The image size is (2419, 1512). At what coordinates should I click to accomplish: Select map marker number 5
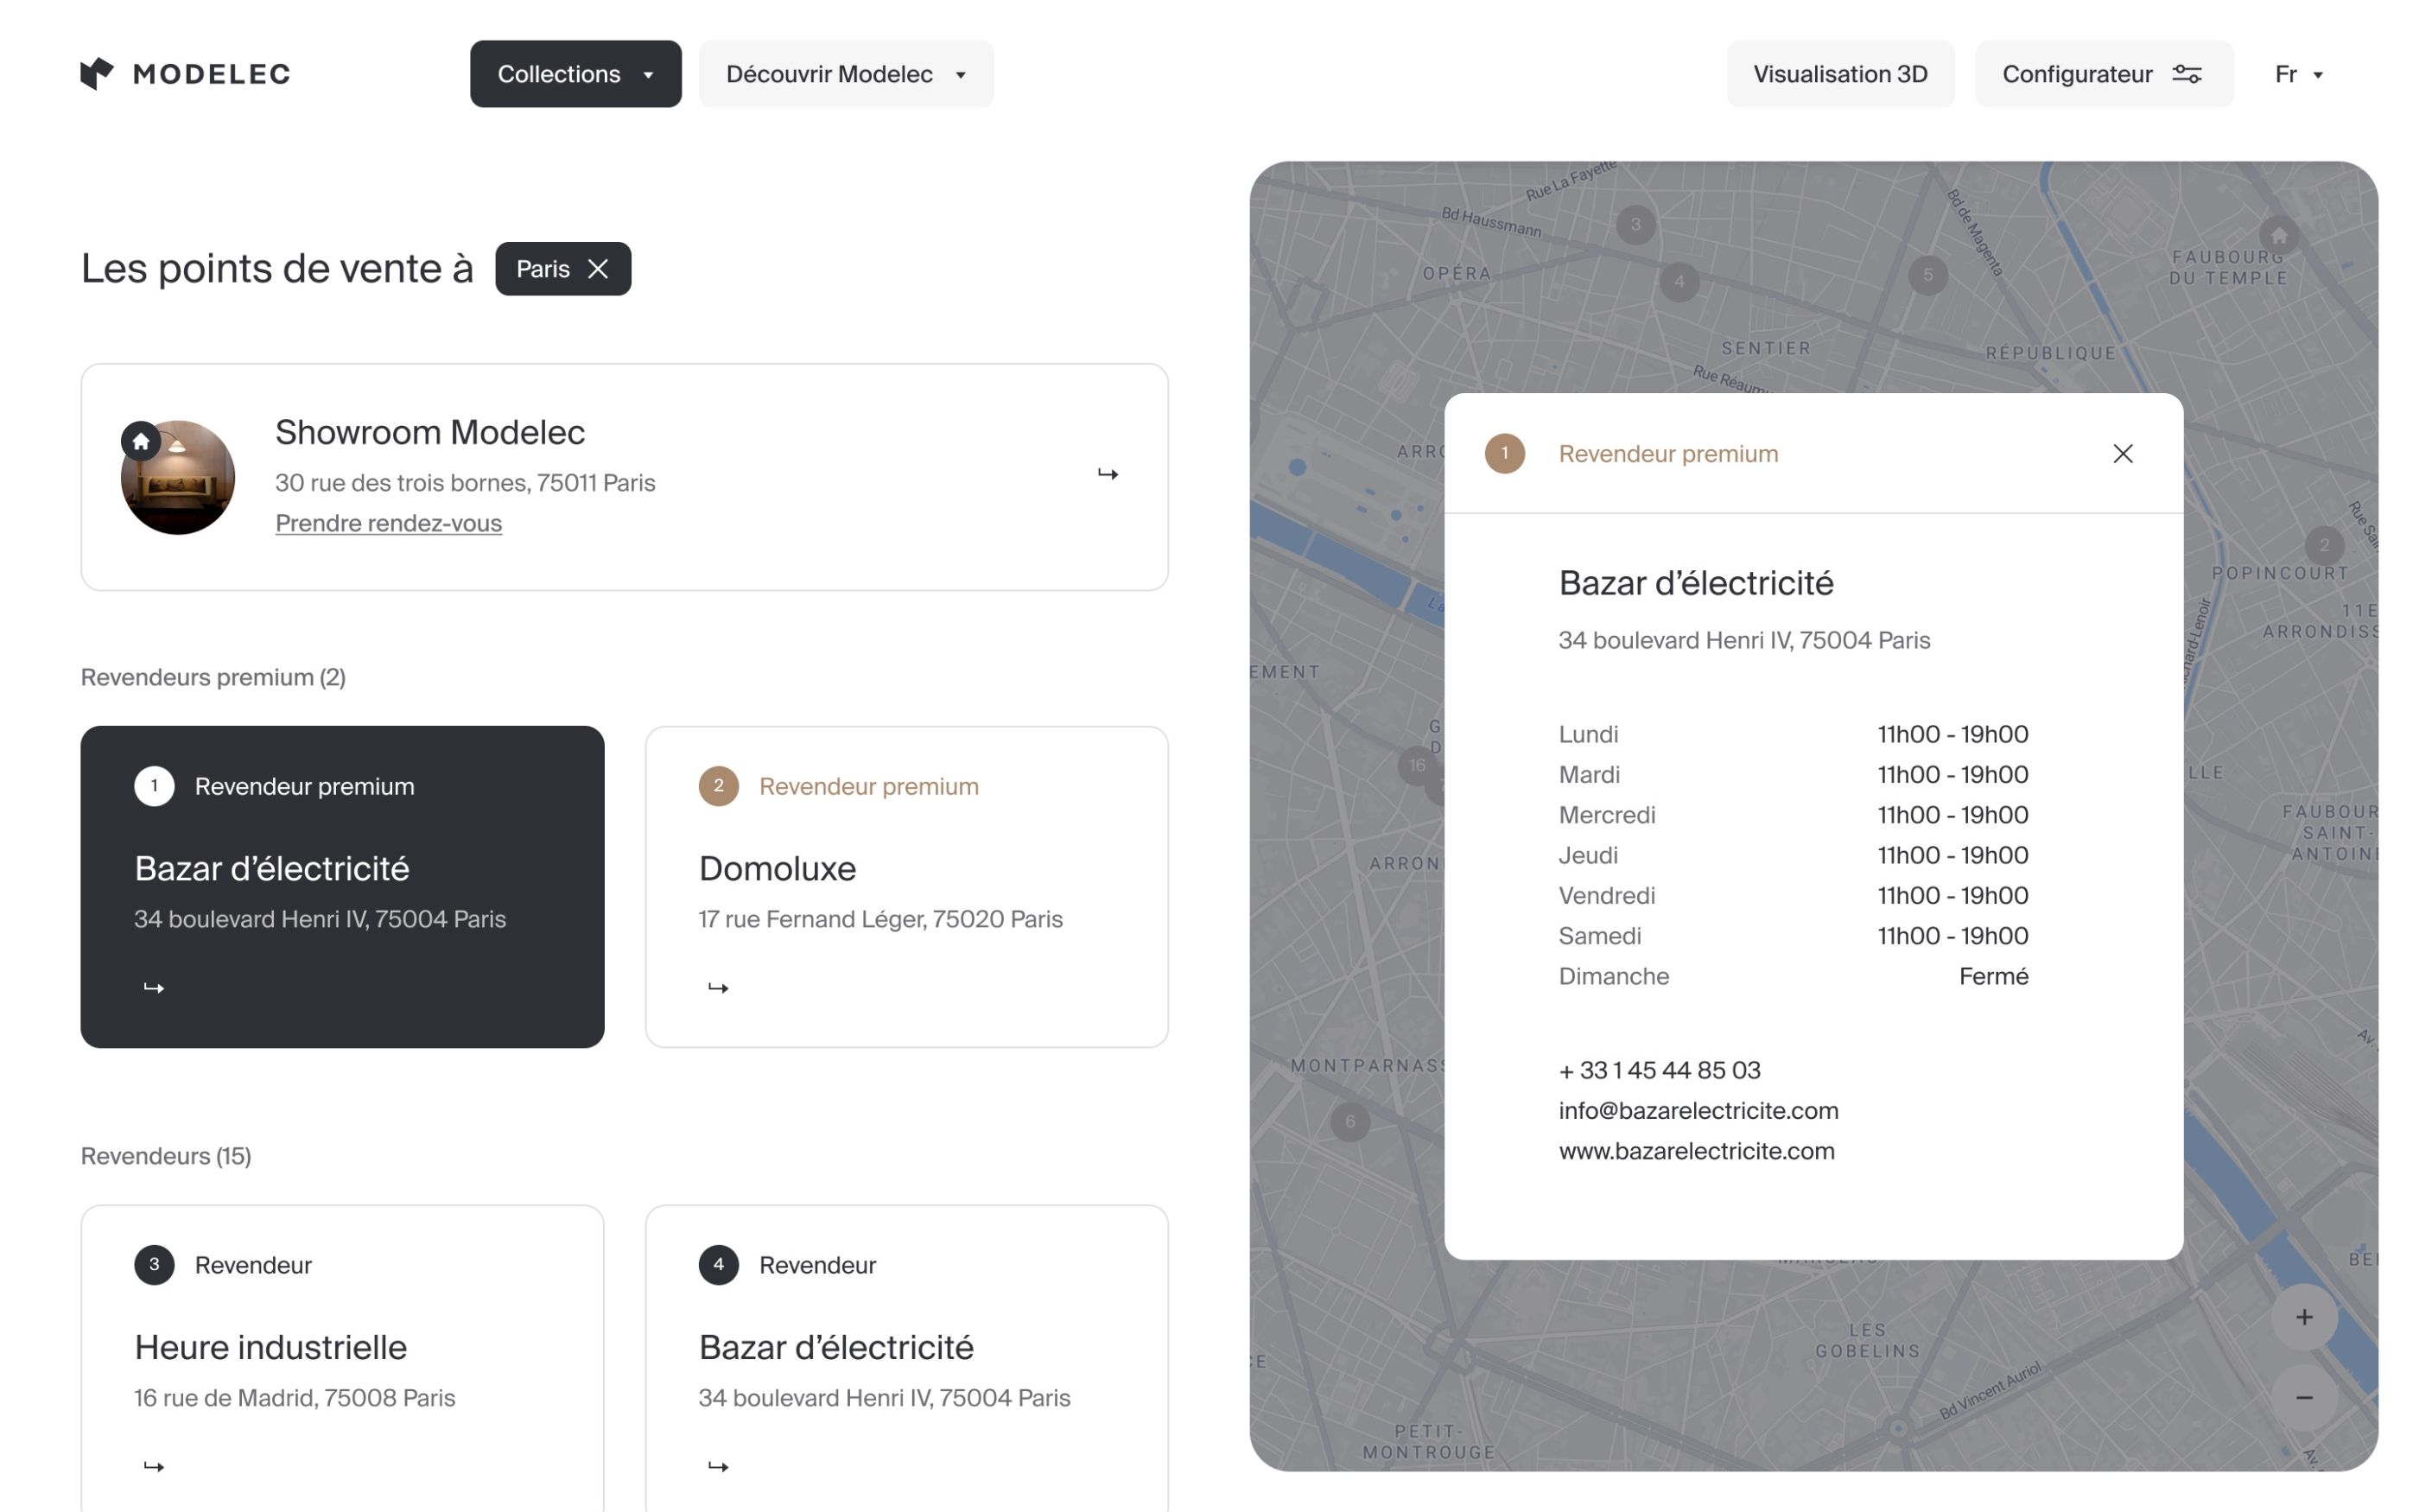(x=1927, y=274)
